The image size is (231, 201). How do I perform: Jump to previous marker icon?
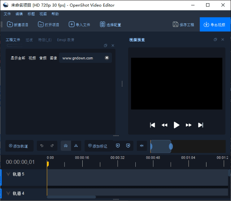click(118, 146)
